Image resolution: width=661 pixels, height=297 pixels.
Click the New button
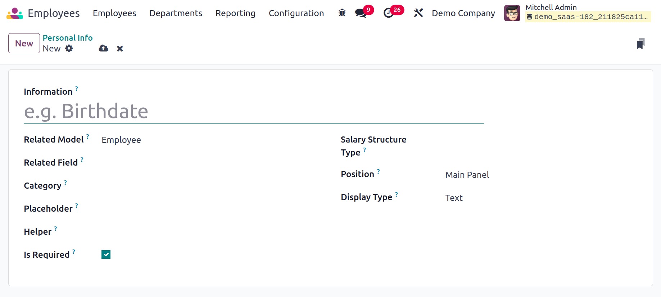pyautogui.click(x=24, y=43)
